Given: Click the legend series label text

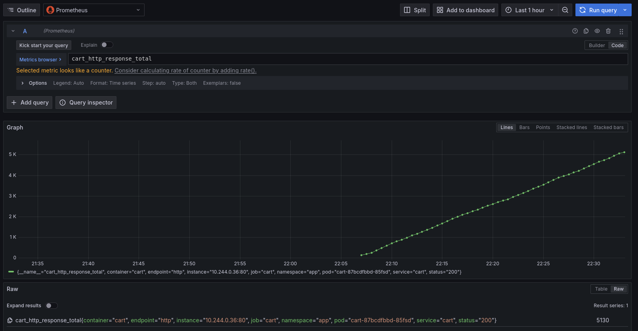Looking at the screenshot, I should click(239, 272).
